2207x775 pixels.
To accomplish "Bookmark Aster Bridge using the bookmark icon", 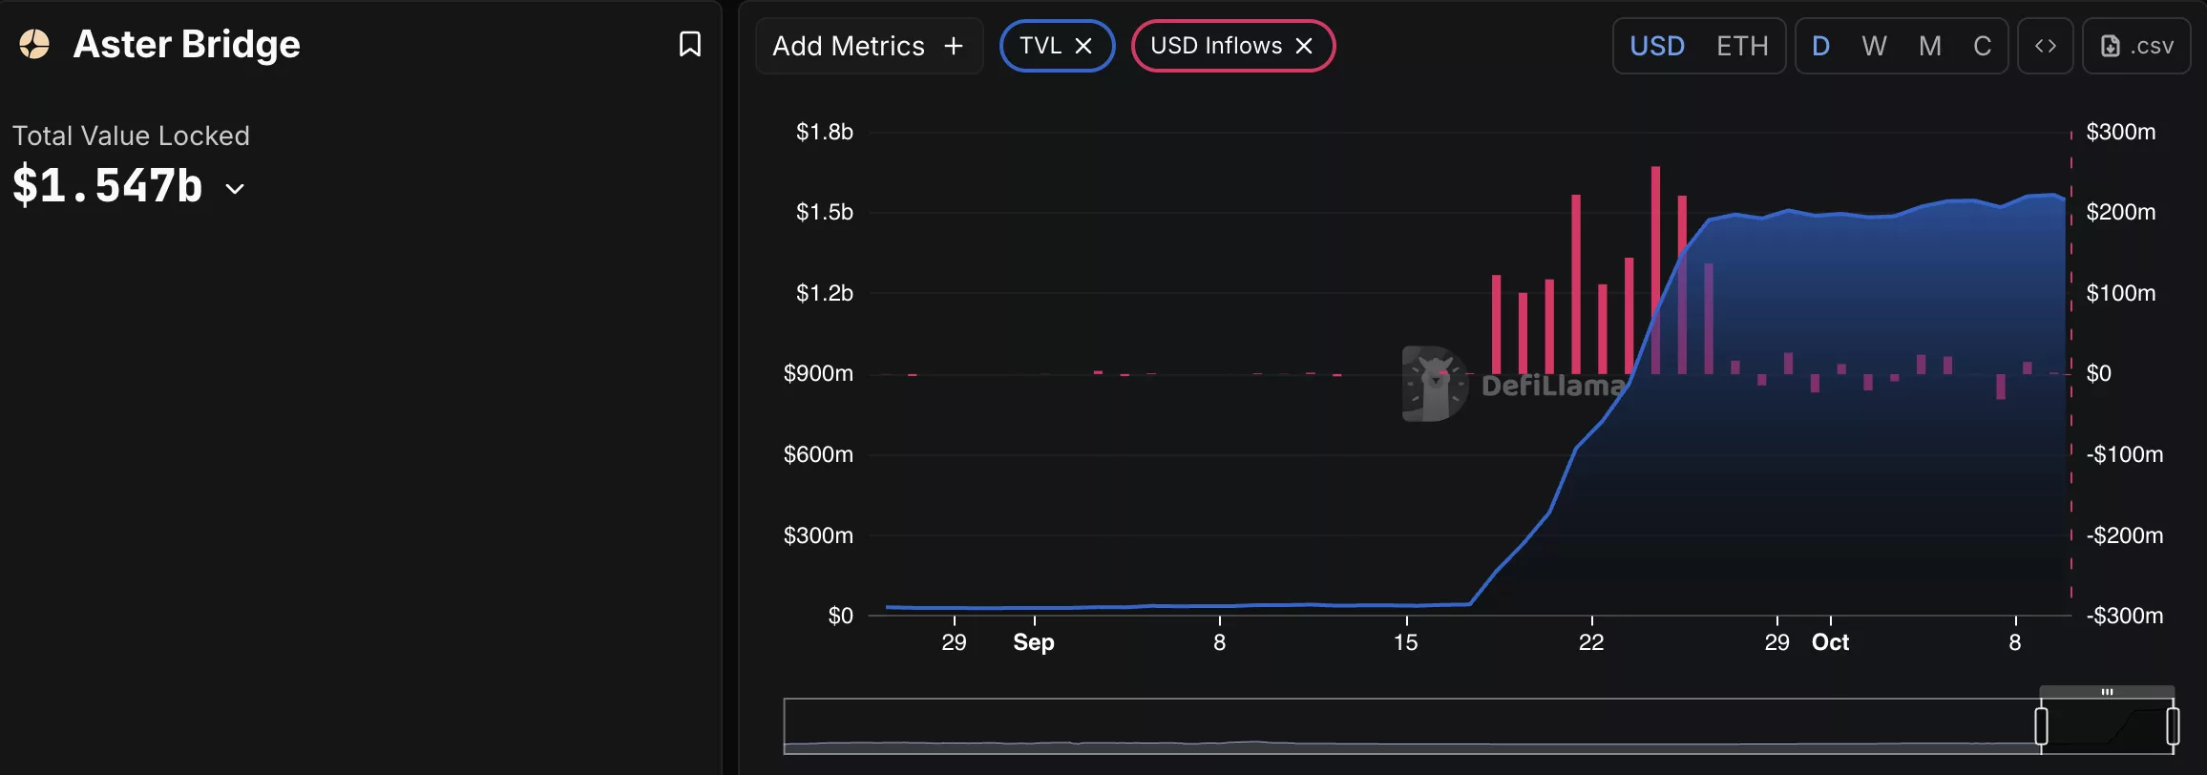I will (x=690, y=44).
